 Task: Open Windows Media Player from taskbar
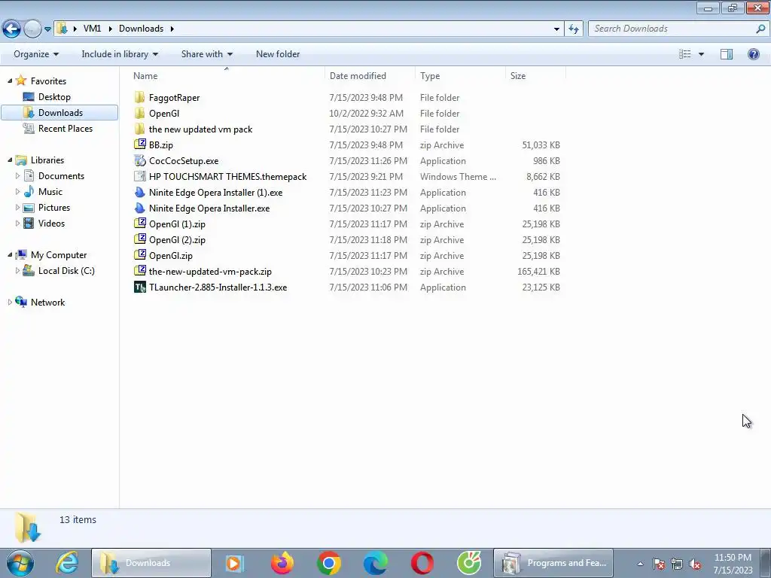pos(235,563)
